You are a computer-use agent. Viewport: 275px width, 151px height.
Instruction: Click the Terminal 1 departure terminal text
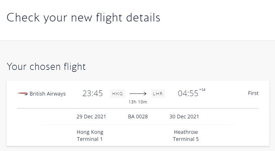pyautogui.click(x=90, y=139)
